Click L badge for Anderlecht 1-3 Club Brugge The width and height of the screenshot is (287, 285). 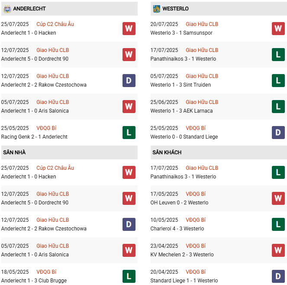[129, 276]
